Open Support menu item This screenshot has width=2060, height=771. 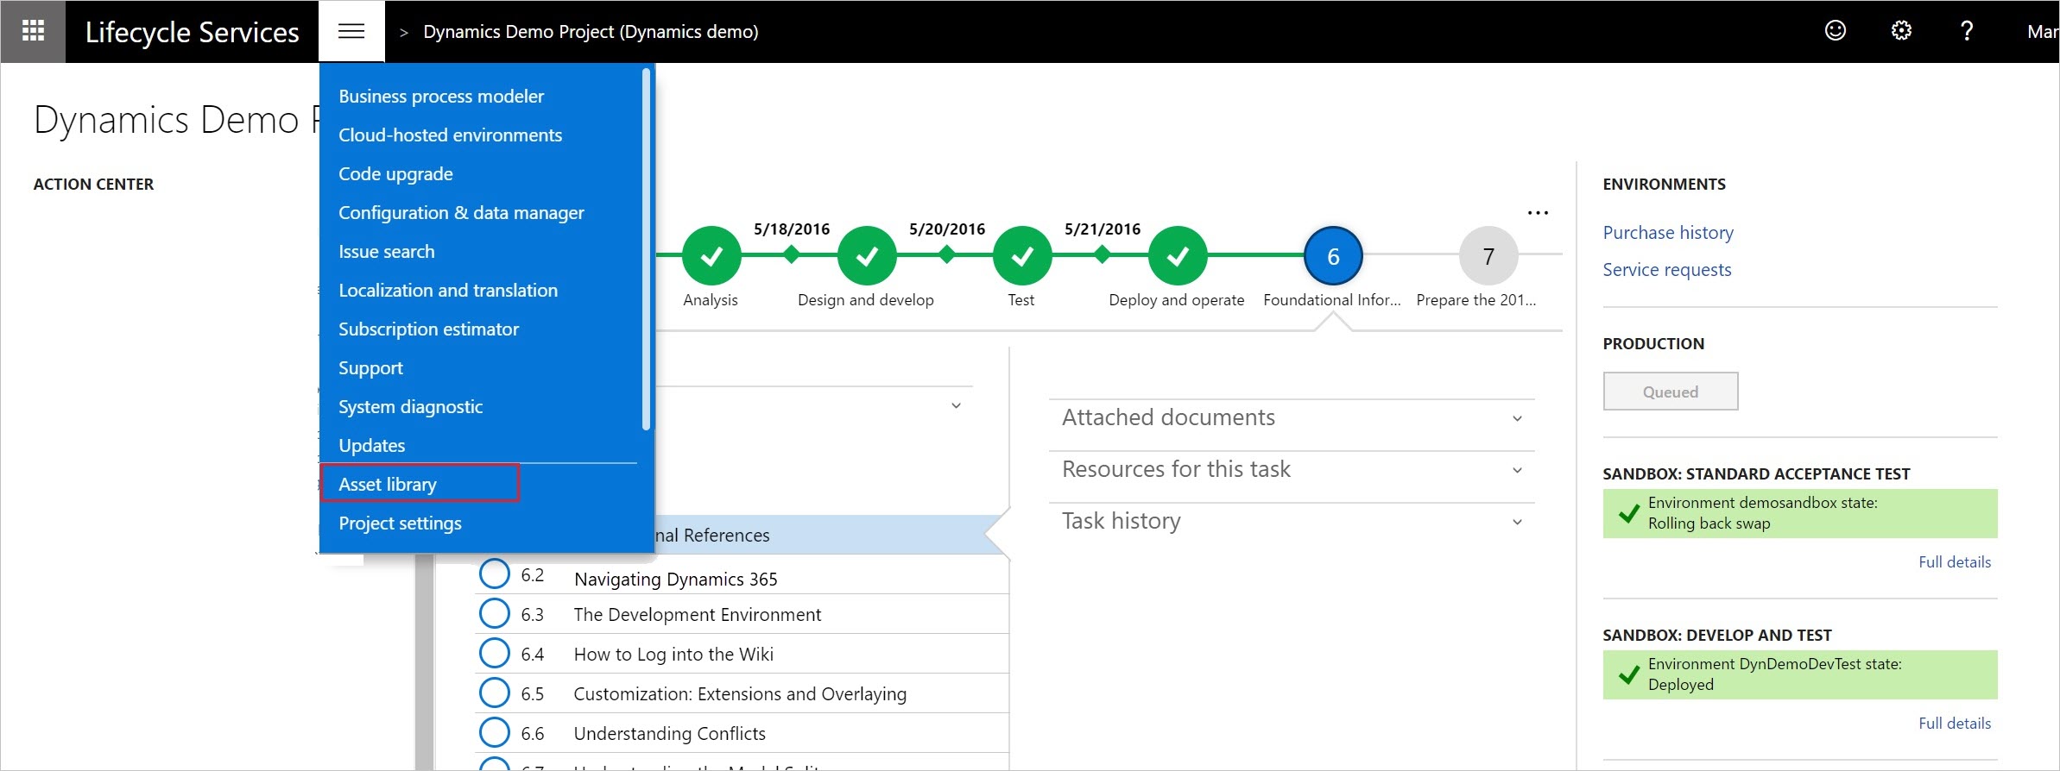click(x=370, y=368)
